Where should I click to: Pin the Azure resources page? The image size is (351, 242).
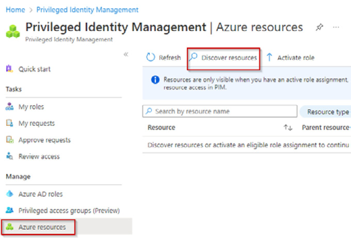[x=319, y=27]
